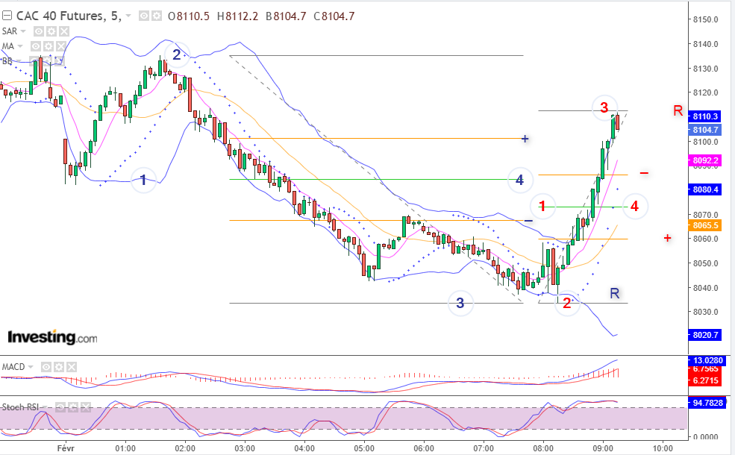Click the H8112.2 high value in header
This screenshot has width=735, height=455.
[237, 16]
